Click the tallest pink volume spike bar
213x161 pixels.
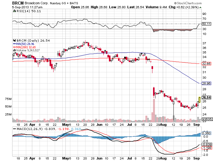pos(154,111)
